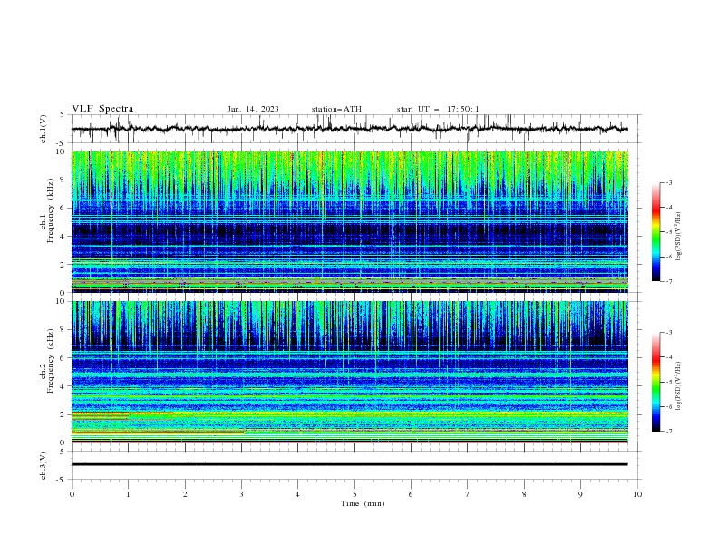718x555 pixels.
Task: Click the time axis tick label '9'
Action: tap(580, 494)
